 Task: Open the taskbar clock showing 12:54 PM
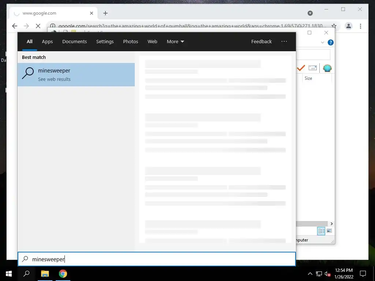[344, 274]
